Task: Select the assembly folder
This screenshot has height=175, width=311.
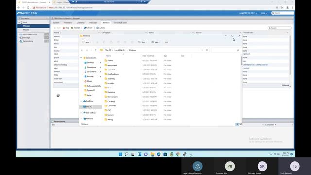Action: [x=111, y=79]
